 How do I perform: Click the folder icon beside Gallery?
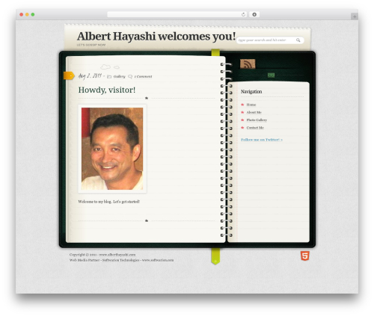pos(109,77)
